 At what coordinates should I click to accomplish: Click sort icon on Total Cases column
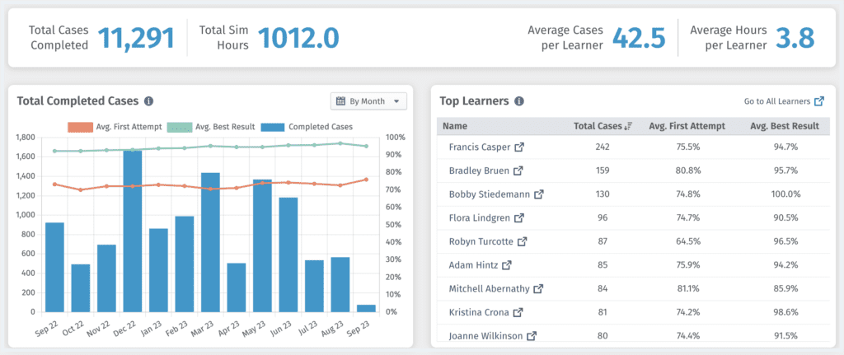point(628,126)
